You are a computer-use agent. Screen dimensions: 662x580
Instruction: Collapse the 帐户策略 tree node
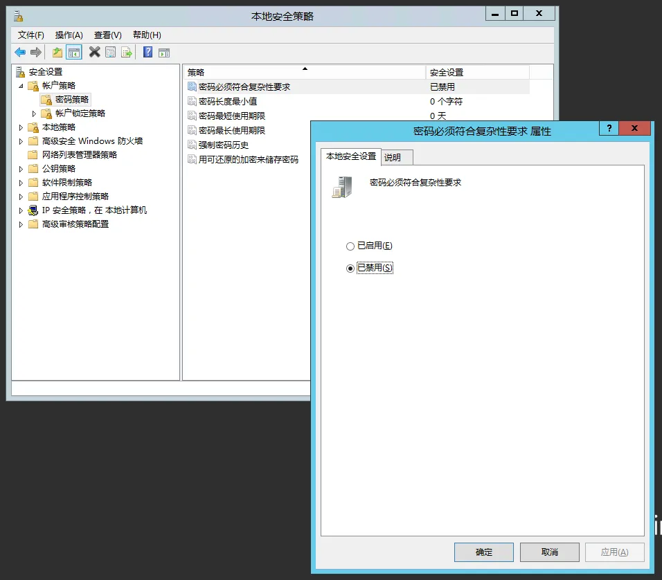pos(21,86)
